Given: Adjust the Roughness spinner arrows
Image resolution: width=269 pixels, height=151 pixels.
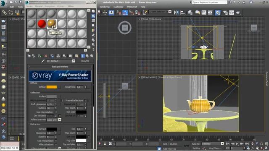Looking at the screenshot, I should [x=85, y=87].
